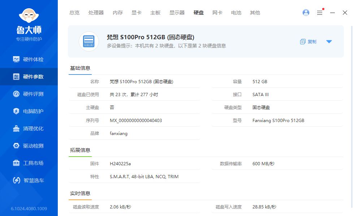Click the 驱动检测 driver icon
354x216 pixels.
[16, 146]
